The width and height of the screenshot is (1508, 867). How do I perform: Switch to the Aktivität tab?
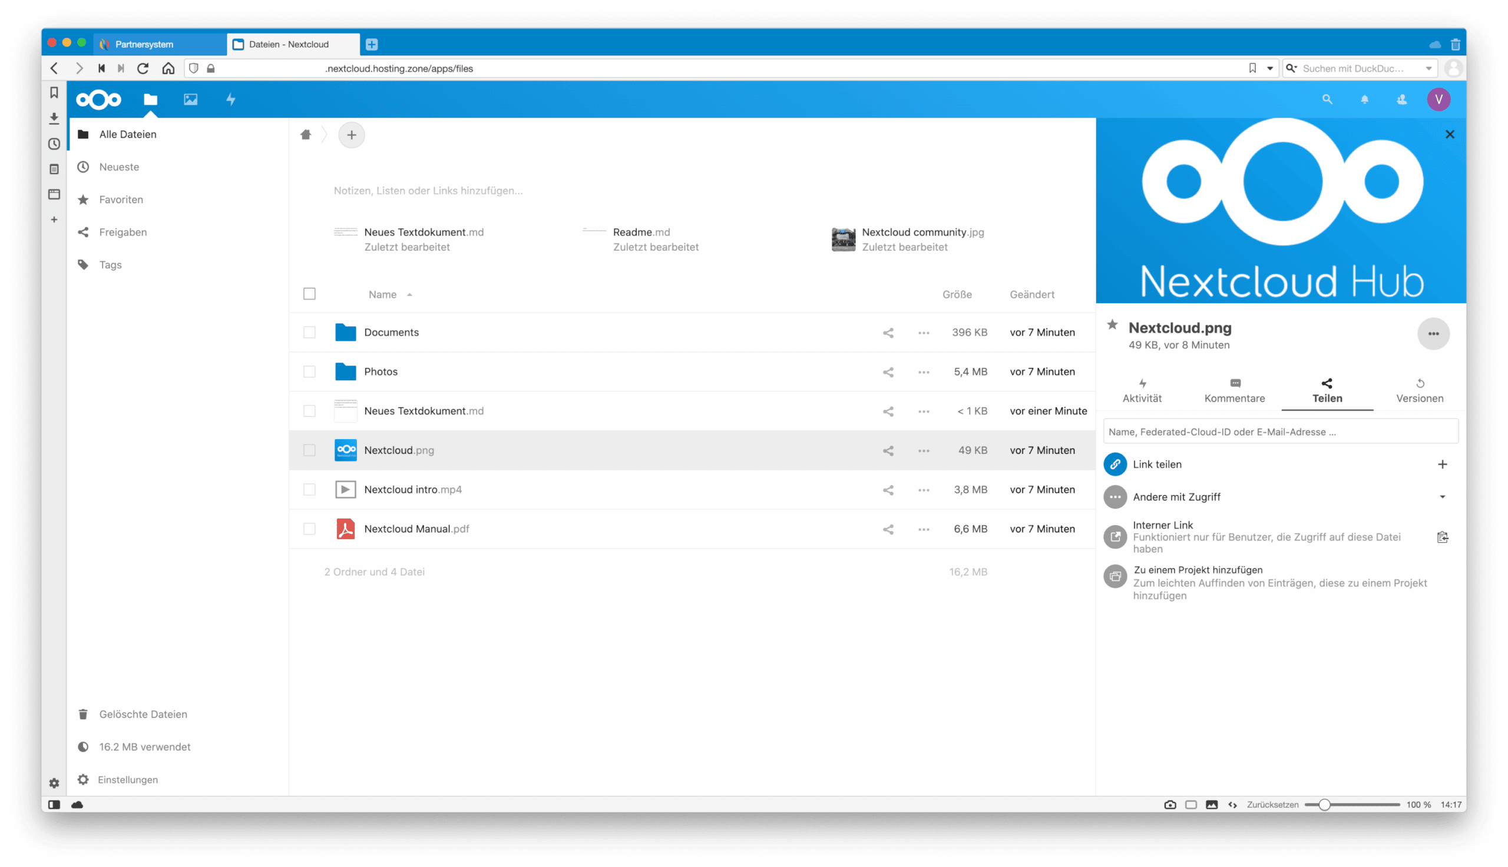pyautogui.click(x=1142, y=391)
